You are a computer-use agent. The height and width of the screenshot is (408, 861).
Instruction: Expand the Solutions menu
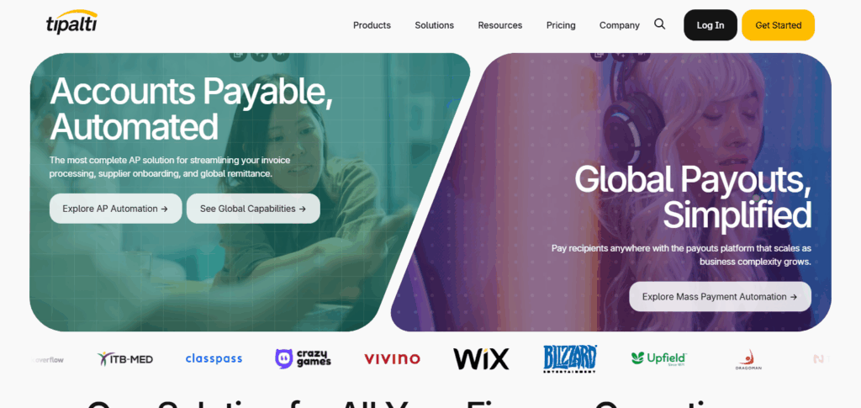435,25
